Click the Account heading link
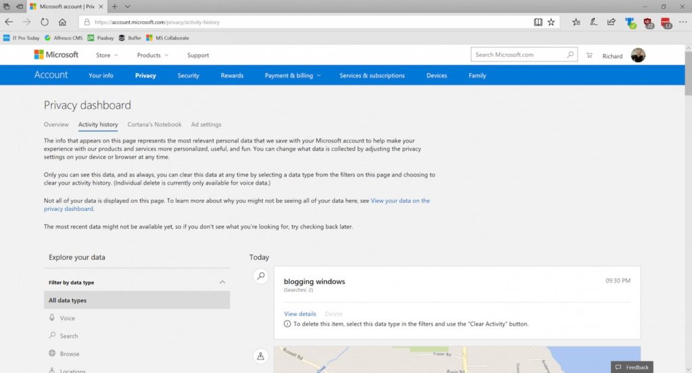This screenshot has height=373, width=692. click(51, 74)
